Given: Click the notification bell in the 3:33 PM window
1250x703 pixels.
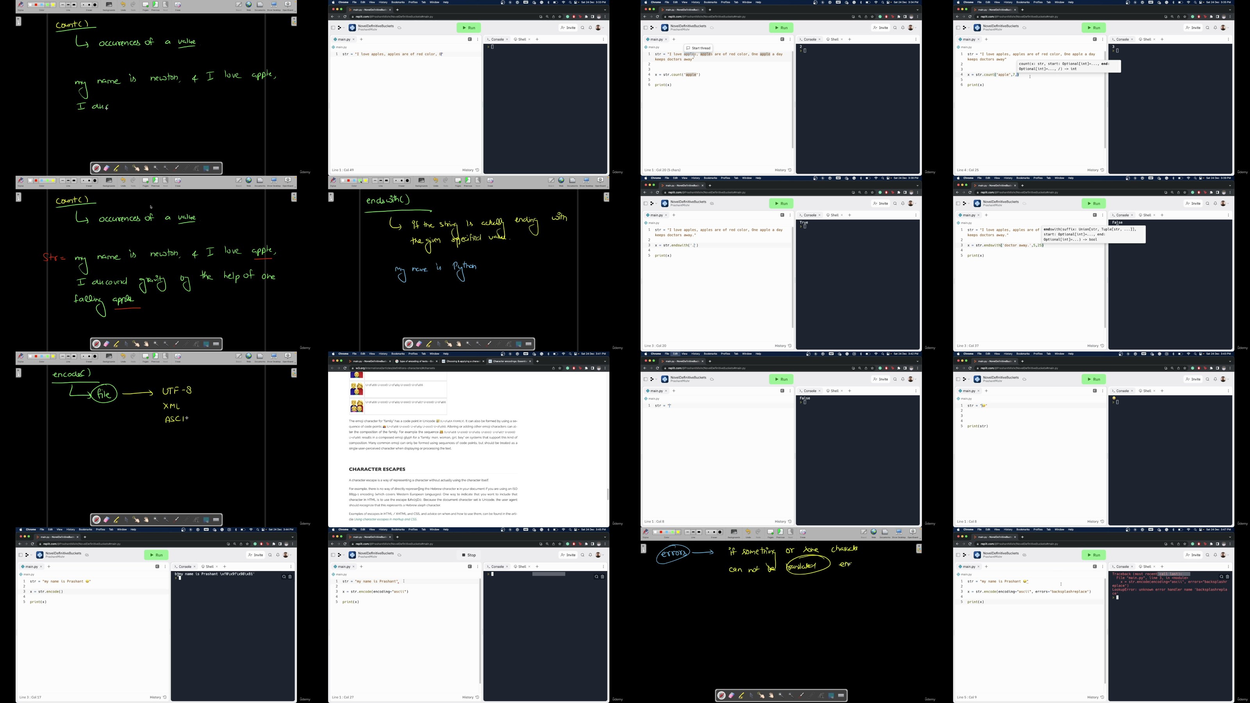Looking at the screenshot, I should 590,28.
